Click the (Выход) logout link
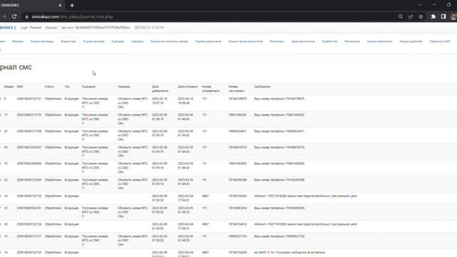The image size is (457, 257). click(x=51, y=28)
